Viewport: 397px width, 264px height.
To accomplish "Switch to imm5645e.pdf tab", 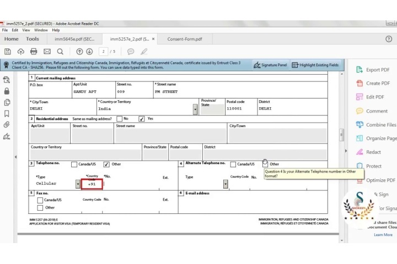I will 74,39.
